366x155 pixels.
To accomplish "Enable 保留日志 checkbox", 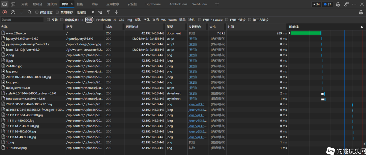I will [37, 12].
